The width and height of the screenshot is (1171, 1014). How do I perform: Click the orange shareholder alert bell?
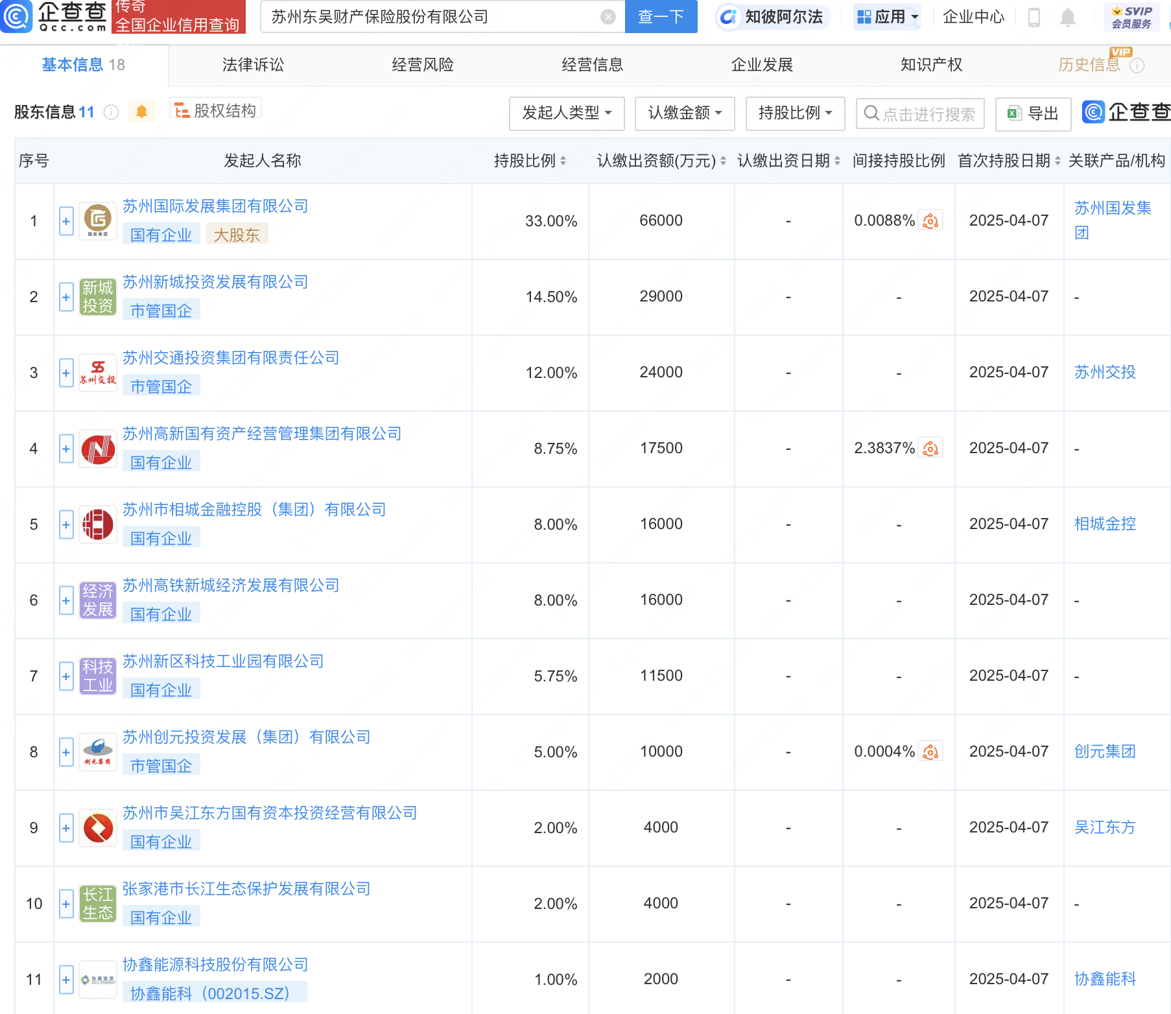tap(141, 112)
